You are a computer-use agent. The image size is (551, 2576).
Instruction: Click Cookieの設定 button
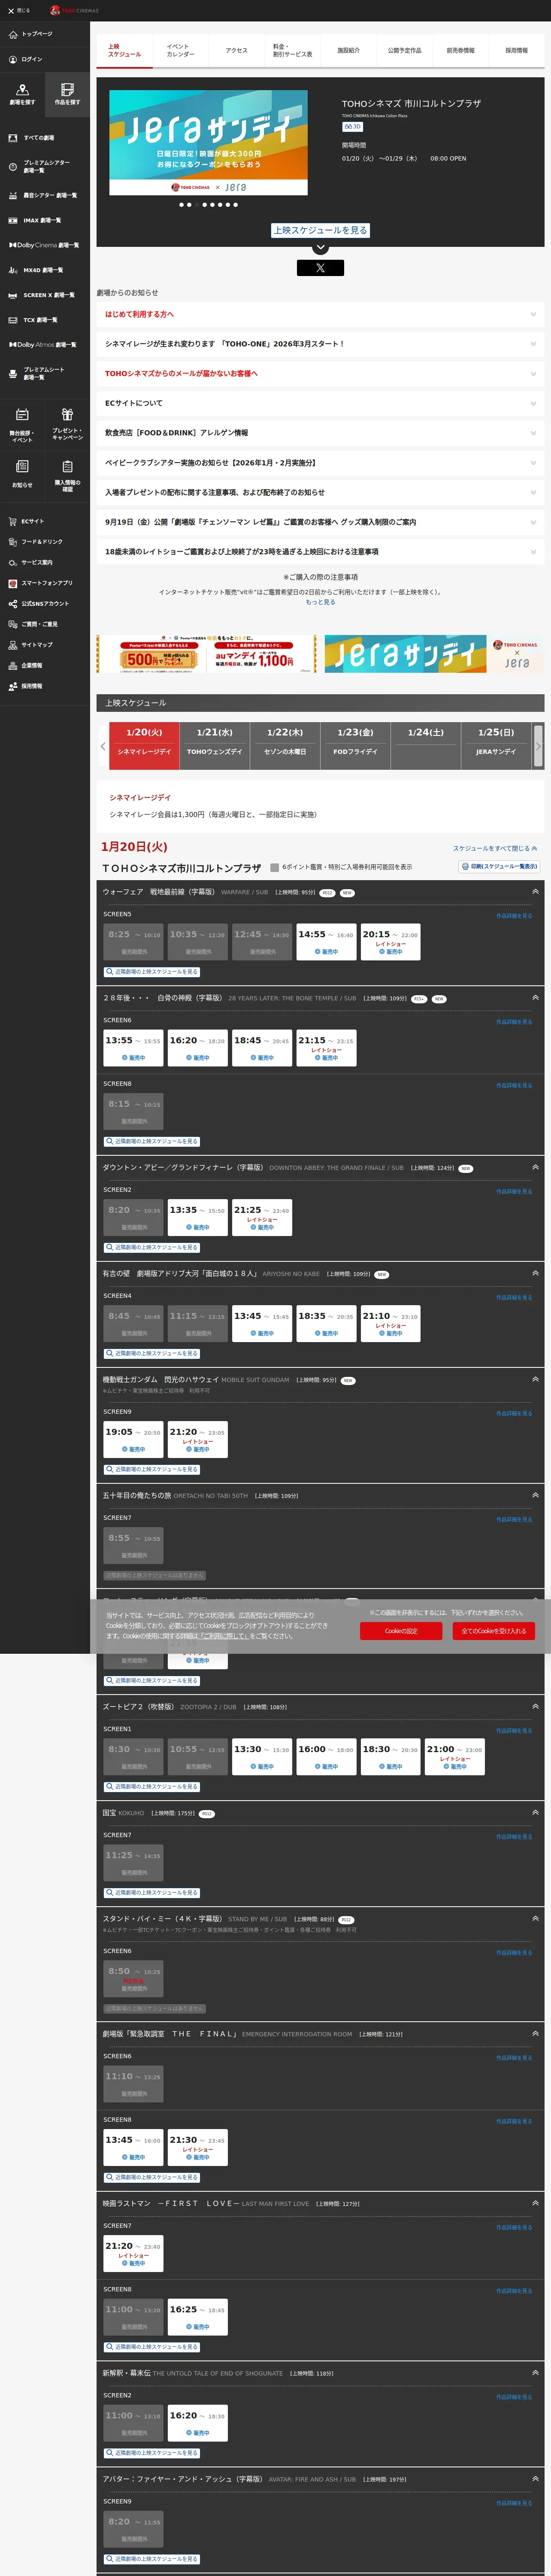[x=401, y=1631]
